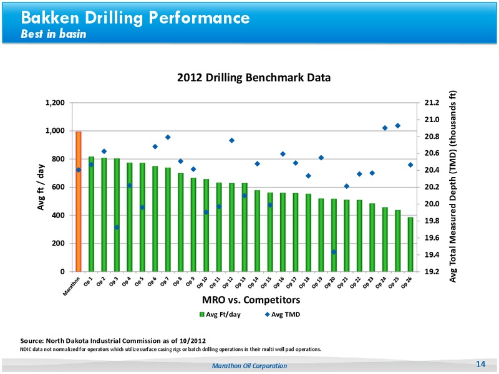499x374 pixels.
Task: Click the Avg TMD diamond above Op 17
Action: pos(296,163)
